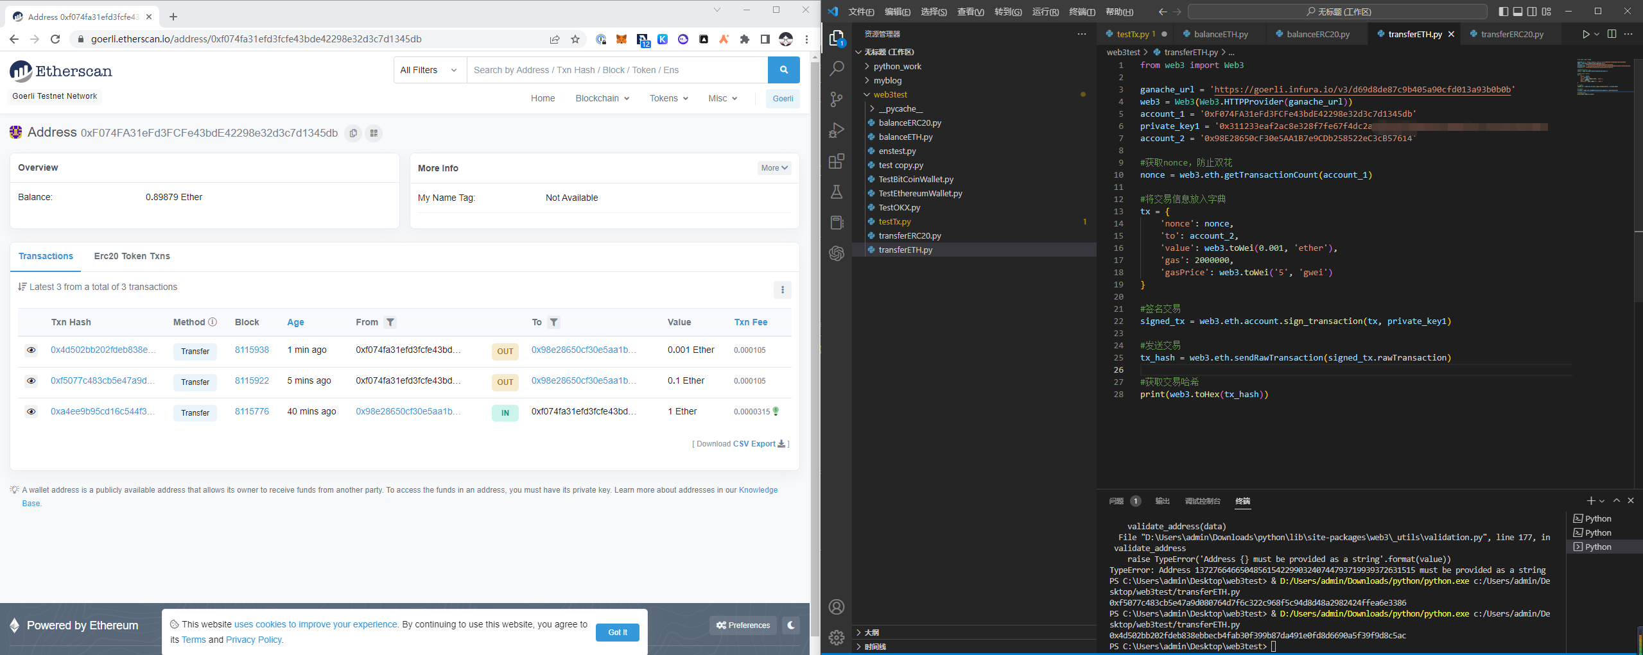Expand the Blockchain nav menu
Viewport: 1643px width, 655px height.
pyautogui.click(x=602, y=98)
